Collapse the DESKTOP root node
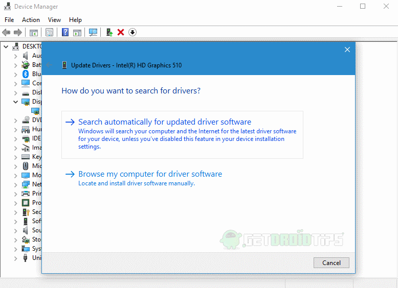Screen dimensions: 398x288 6,46
